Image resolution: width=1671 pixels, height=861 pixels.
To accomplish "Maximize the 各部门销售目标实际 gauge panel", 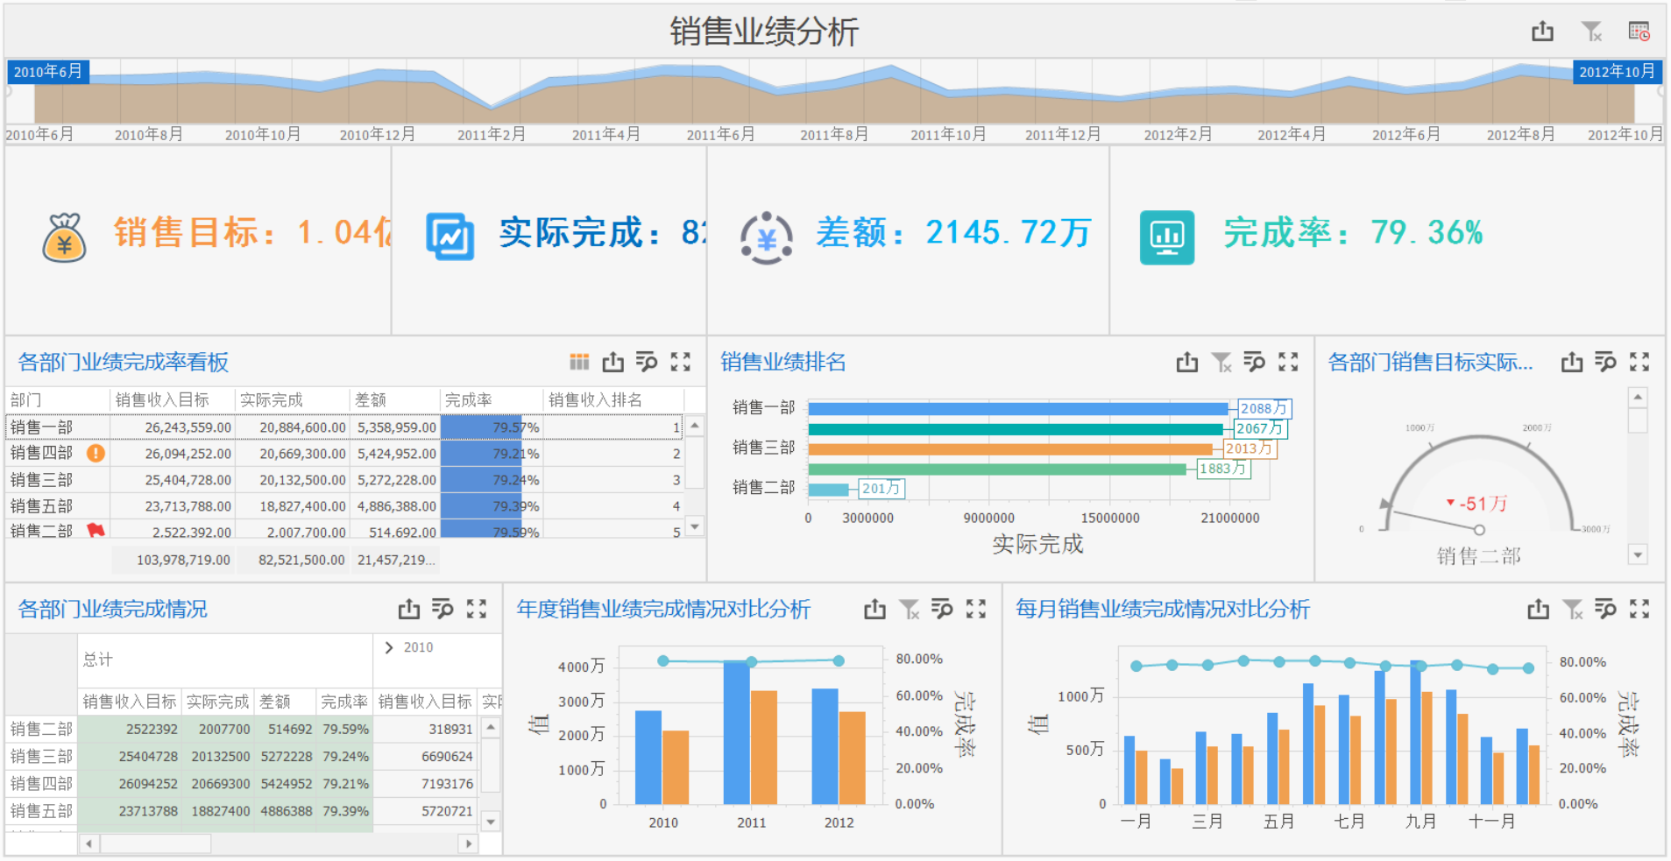I will tap(1639, 362).
